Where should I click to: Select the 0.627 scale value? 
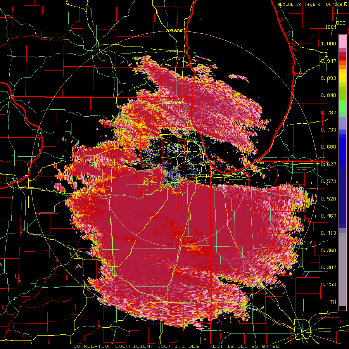point(328,164)
